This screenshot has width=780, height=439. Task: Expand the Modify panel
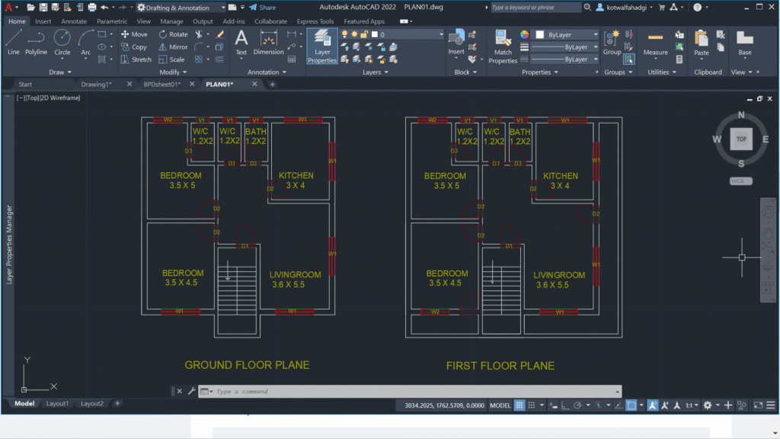(x=173, y=72)
